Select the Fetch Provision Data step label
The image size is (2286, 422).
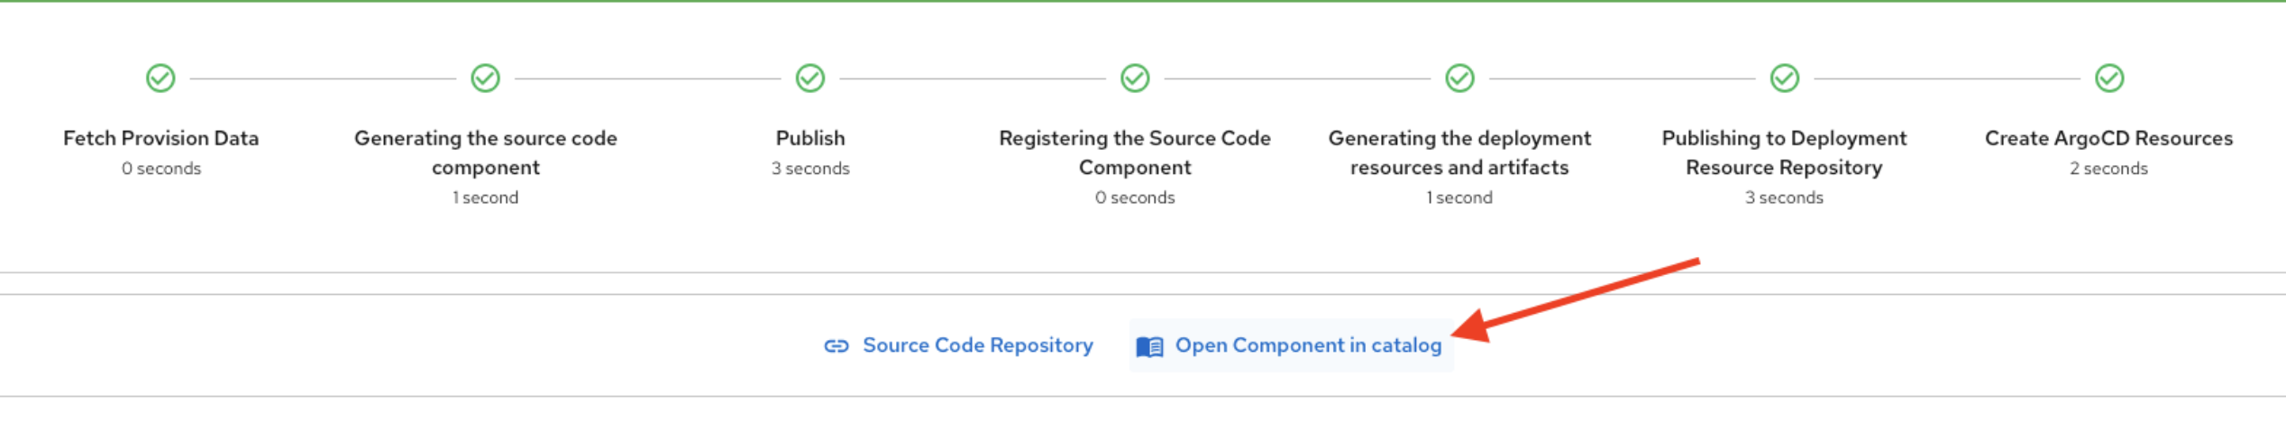pos(160,138)
